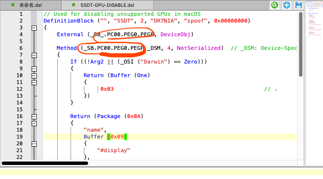Screen dimensions: 323x179
Task: Click green status dot on SSDT-GPU-DISABLE.dsl tab
Action: (x=72, y=5)
